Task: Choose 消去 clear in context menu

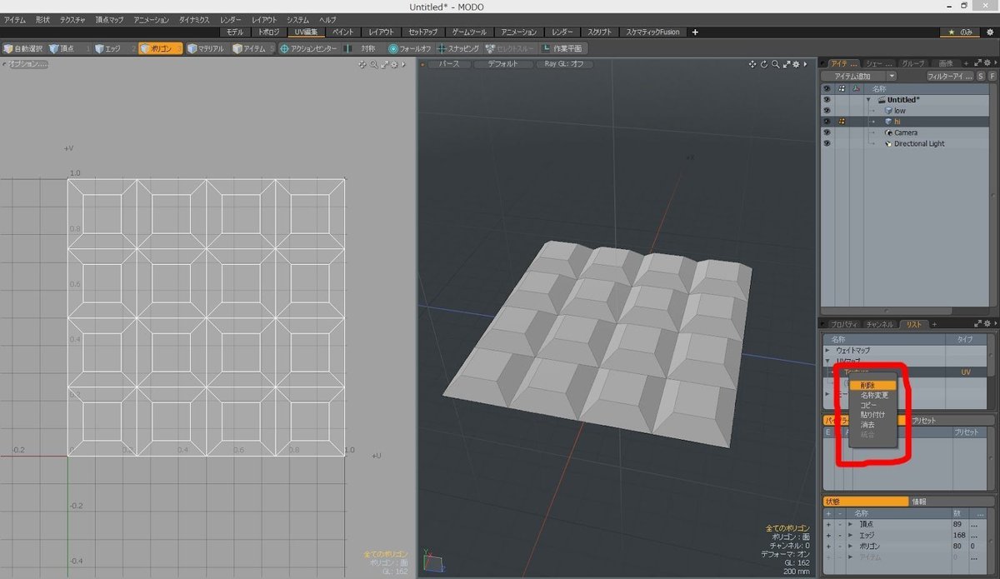Action: click(872, 425)
